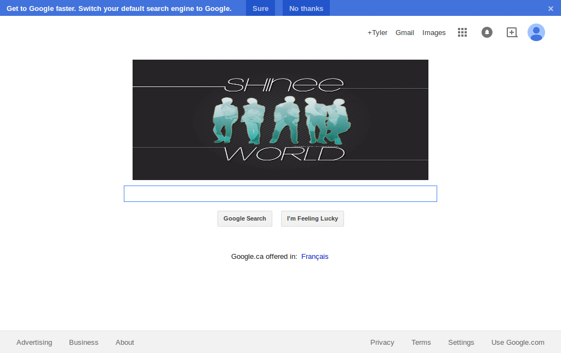Click Use Google.com link
This screenshot has width=561, height=353.
518,342
